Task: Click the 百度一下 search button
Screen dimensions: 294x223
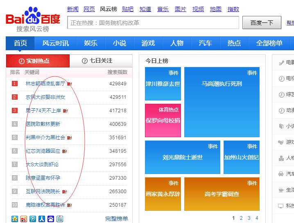Action: 262,22
